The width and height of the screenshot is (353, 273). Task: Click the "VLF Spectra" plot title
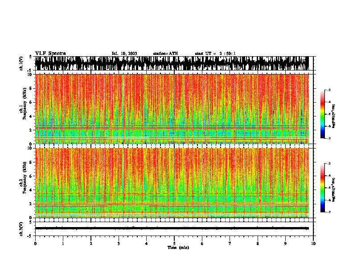(x=50, y=54)
